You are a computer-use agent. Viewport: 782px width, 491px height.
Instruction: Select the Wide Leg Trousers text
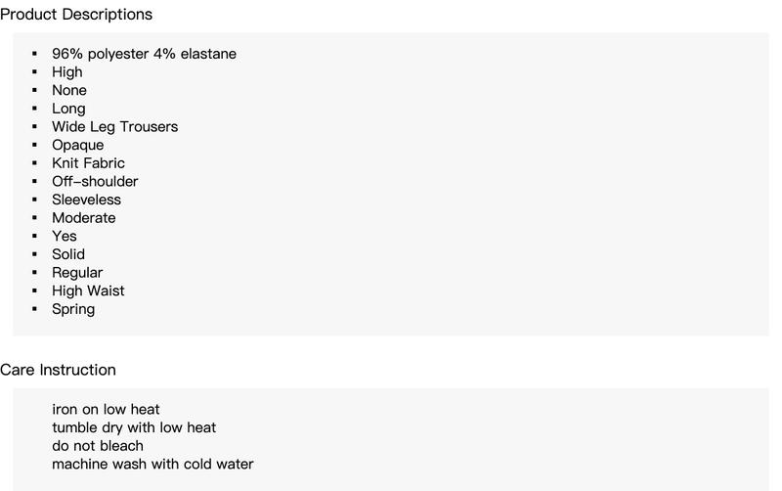tap(114, 127)
